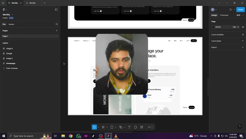Viewport: 246px width, 139px height.
Task: Add a new page with the plus icon
Action: tap(57, 31)
